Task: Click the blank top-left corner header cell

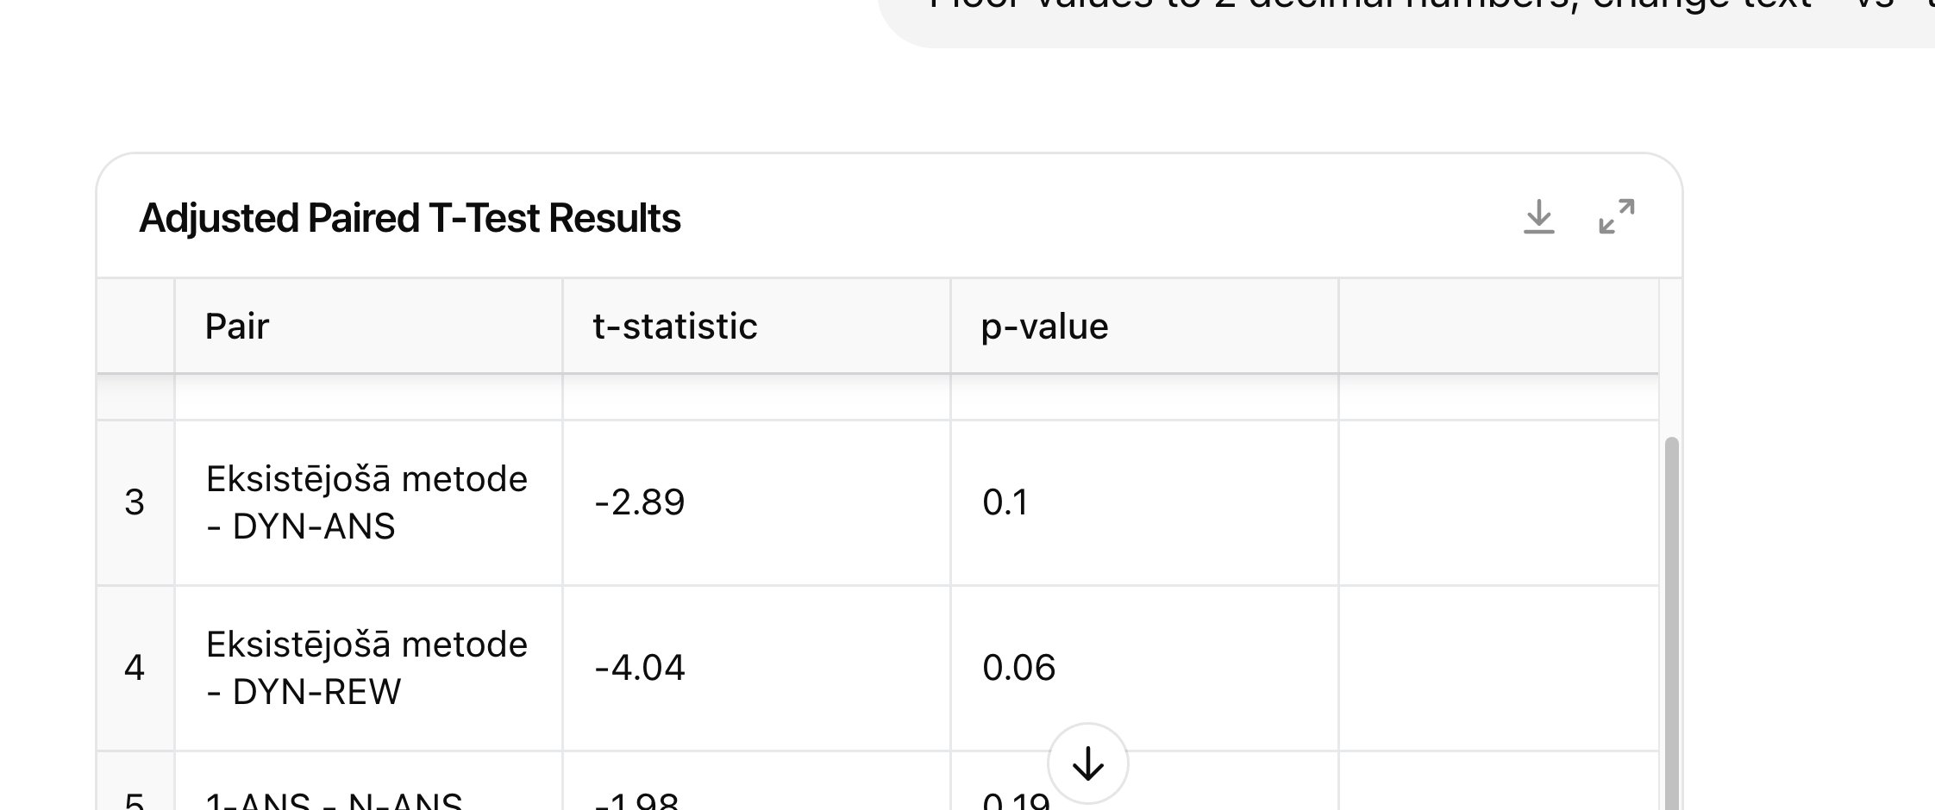Action: (135, 327)
